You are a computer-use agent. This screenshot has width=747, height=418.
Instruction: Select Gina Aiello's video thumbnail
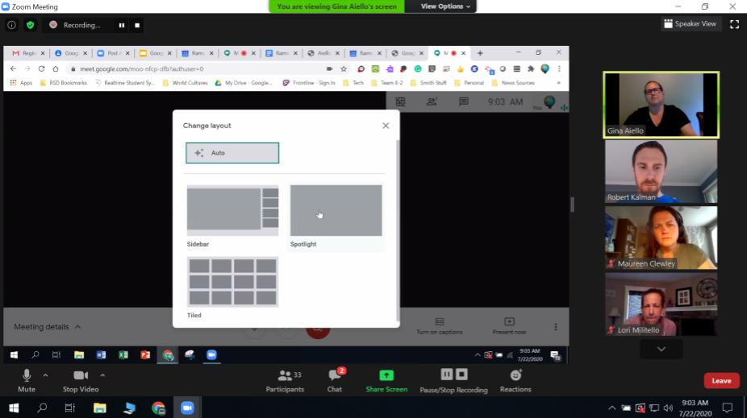point(661,105)
